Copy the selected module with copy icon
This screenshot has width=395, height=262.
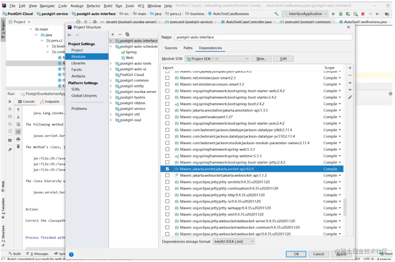[x=127, y=34]
